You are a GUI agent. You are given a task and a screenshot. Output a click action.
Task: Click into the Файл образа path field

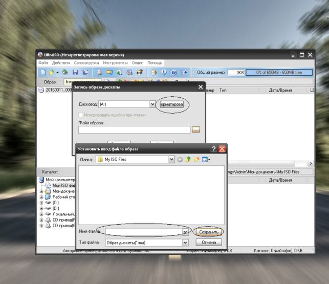[134, 130]
